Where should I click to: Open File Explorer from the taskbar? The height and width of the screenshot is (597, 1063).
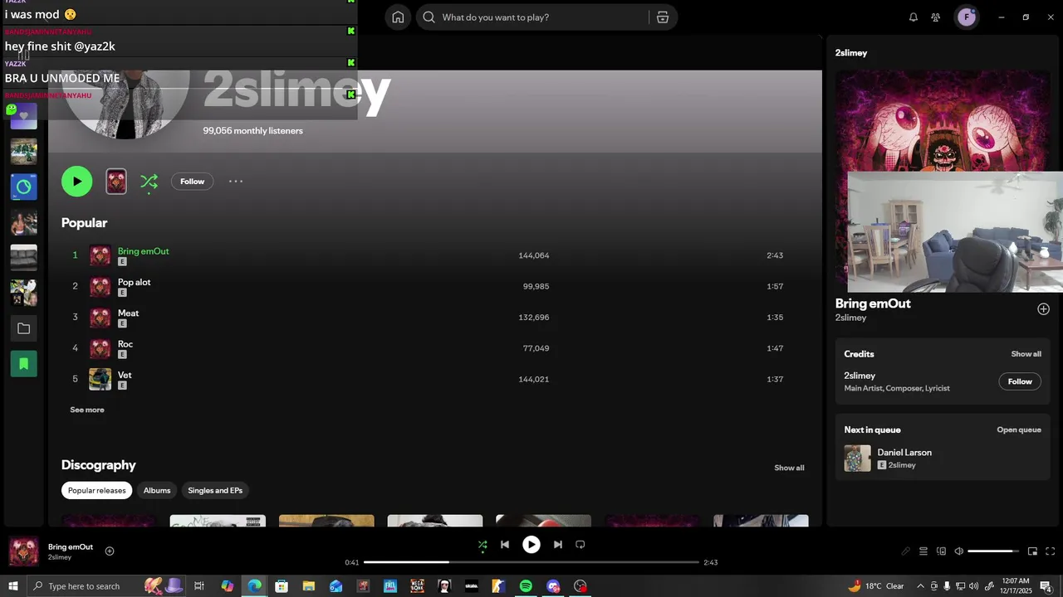[x=308, y=586]
